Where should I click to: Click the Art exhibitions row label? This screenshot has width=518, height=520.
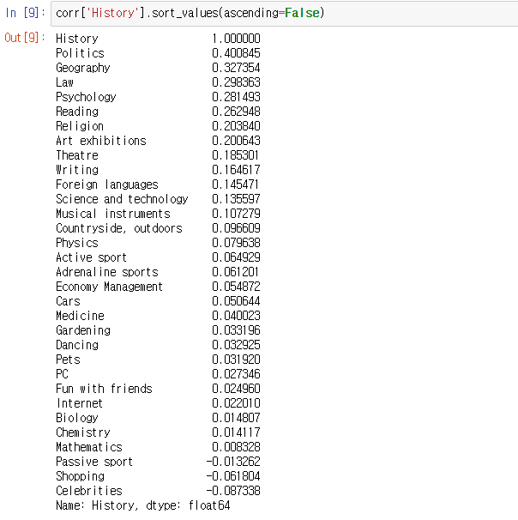tap(101, 141)
